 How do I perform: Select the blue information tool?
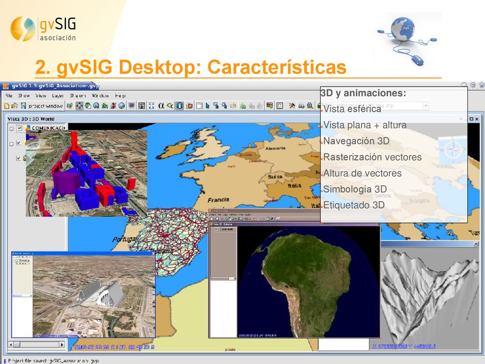(180, 106)
